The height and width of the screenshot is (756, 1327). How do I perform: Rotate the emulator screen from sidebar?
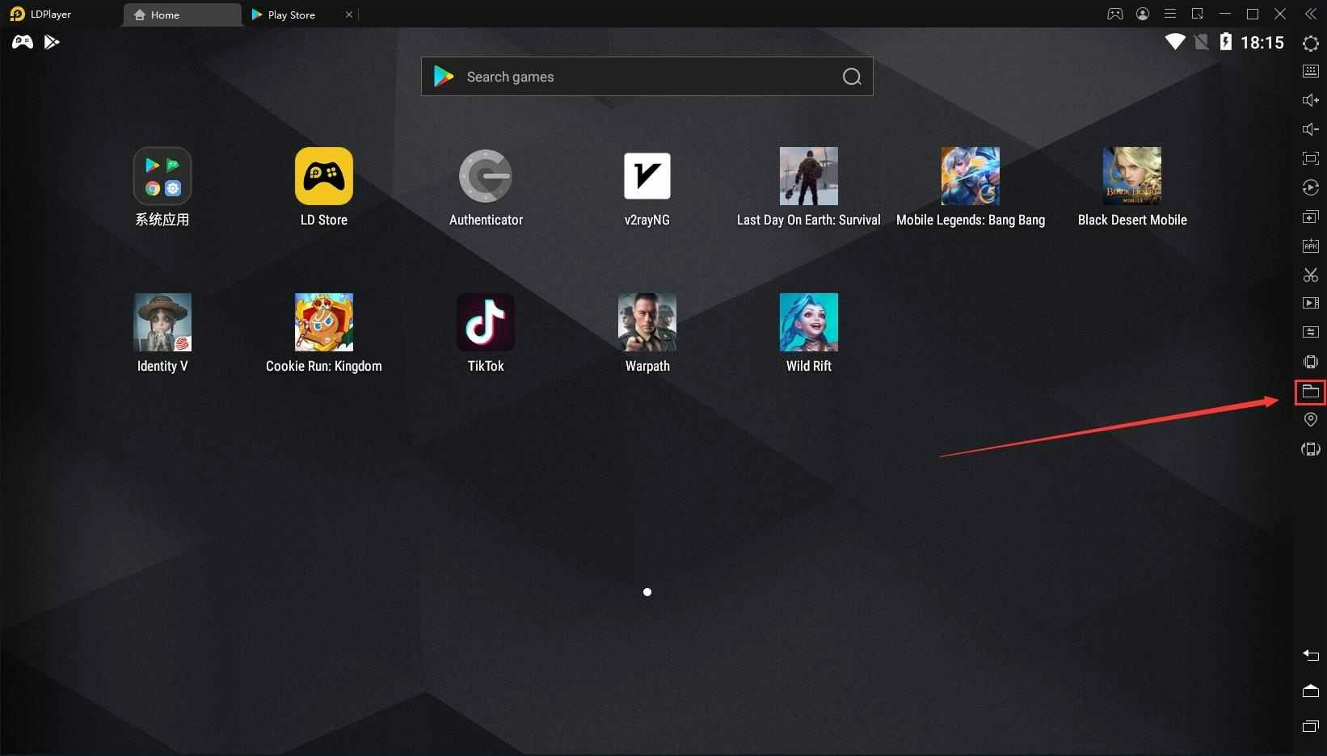point(1310,449)
